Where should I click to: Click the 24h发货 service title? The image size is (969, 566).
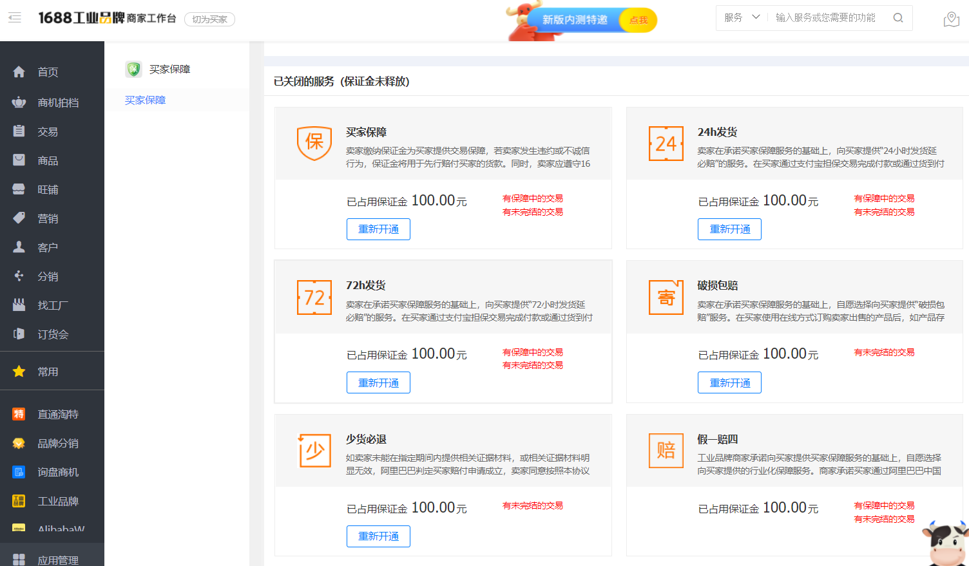[x=717, y=132]
